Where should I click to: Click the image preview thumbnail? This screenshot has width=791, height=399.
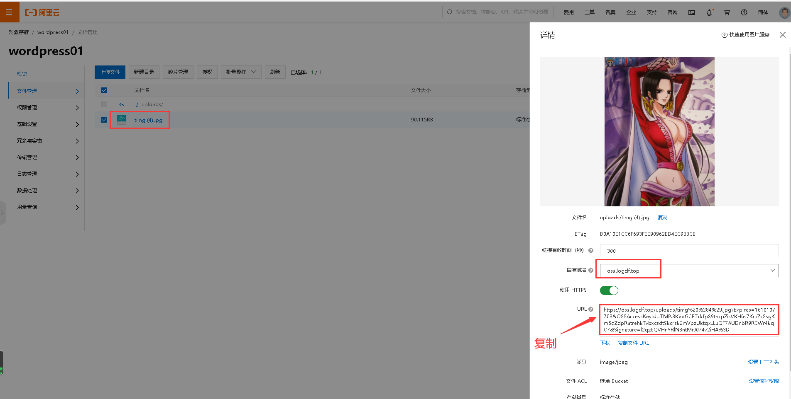[x=659, y=132]
